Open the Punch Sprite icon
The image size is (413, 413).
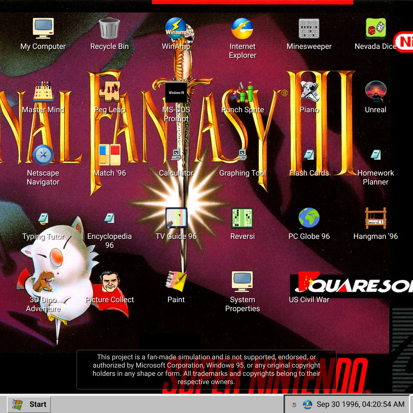(242, 92)
